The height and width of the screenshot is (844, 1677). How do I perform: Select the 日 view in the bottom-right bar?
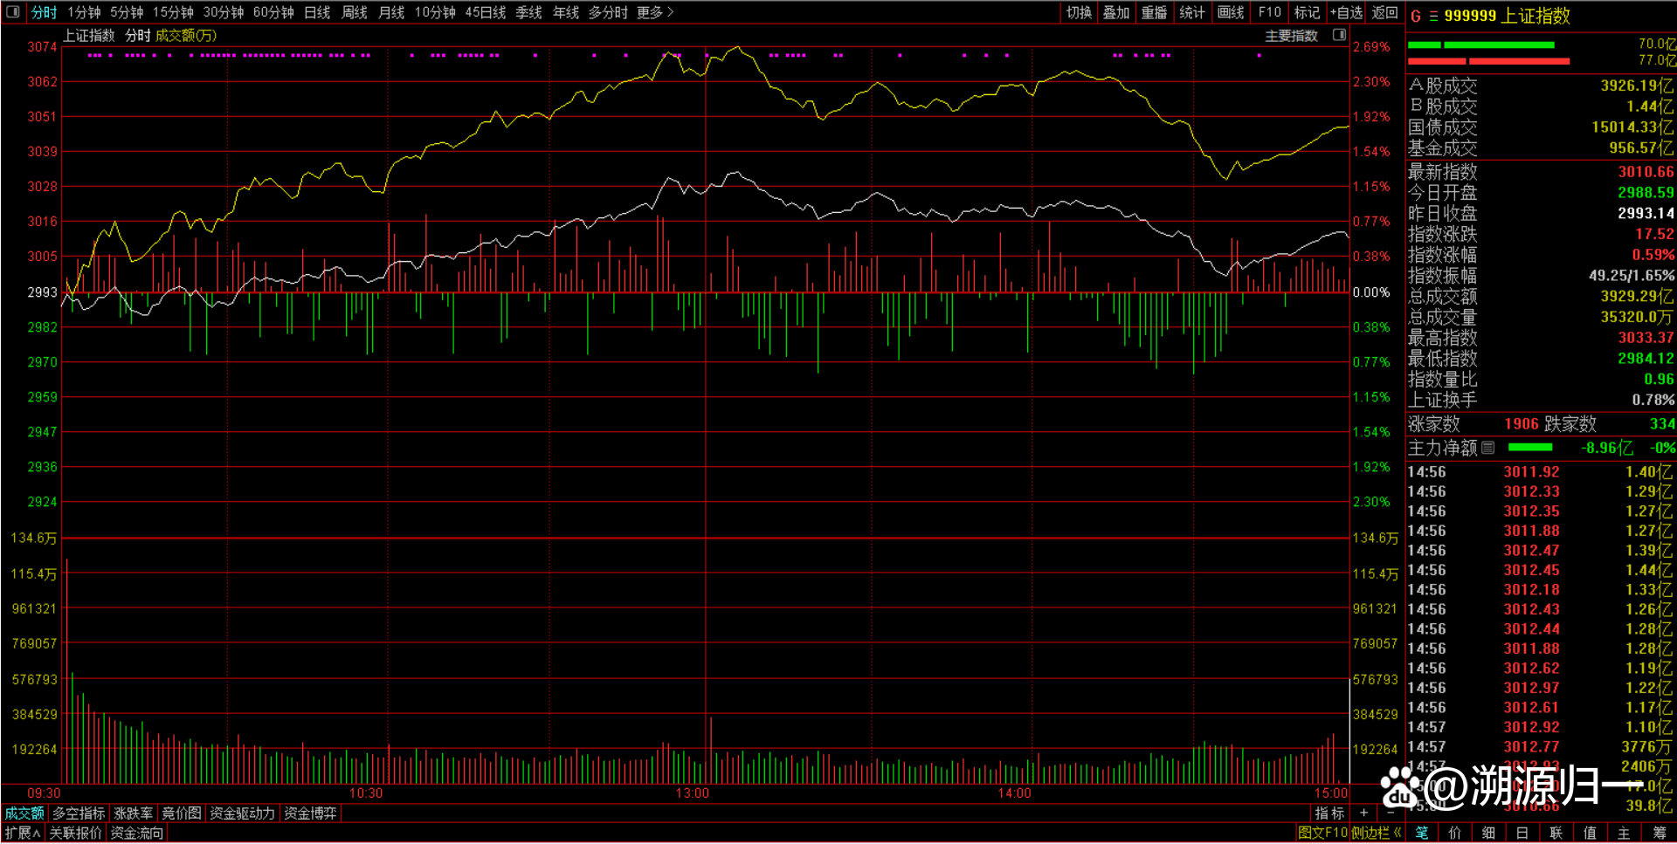click(x=1522, y=833)
